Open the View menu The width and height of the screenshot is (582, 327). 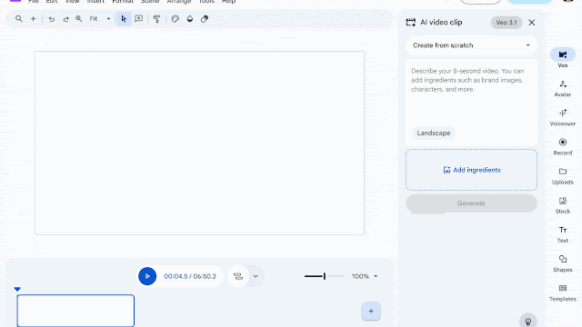(x=73, y=2)
